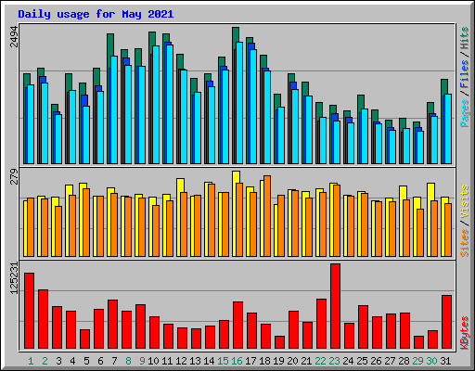This screenshot has height=371, width=475.
Task: Click day label '1' on x-axis
Action: pos(31,361)
